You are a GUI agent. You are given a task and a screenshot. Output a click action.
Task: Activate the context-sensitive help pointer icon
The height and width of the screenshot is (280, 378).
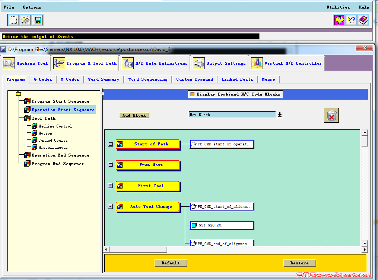click(351, 20)
